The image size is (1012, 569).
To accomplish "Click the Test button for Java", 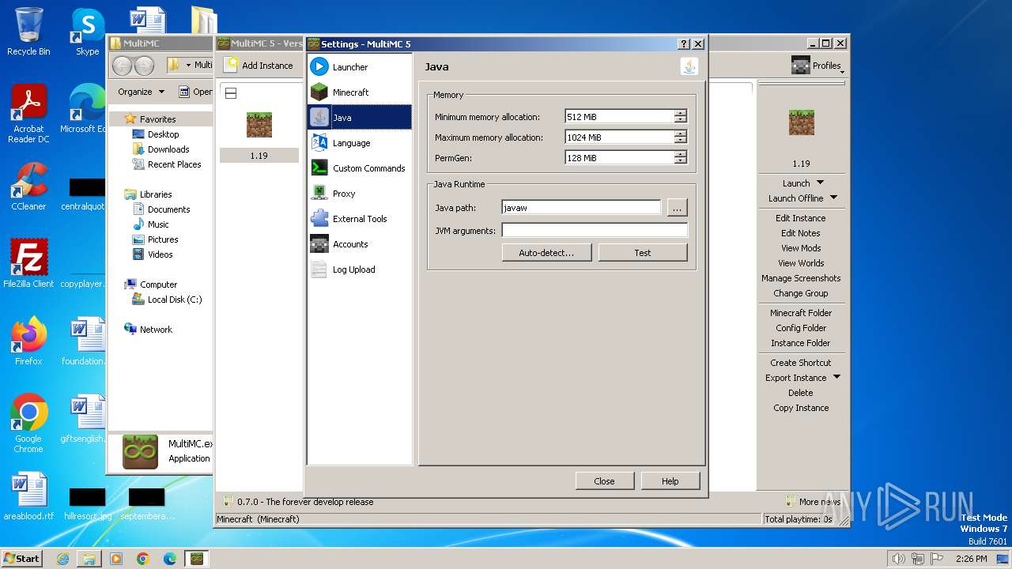I will (643, 253).
